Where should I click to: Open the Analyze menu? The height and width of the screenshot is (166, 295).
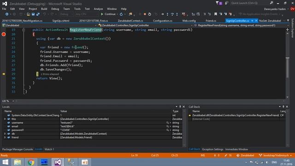click(98, 9)
